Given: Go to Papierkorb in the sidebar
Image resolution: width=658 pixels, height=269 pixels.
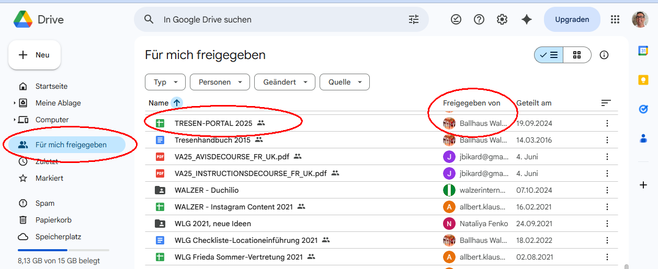Looking at the screenshot, I should [53, 220].
